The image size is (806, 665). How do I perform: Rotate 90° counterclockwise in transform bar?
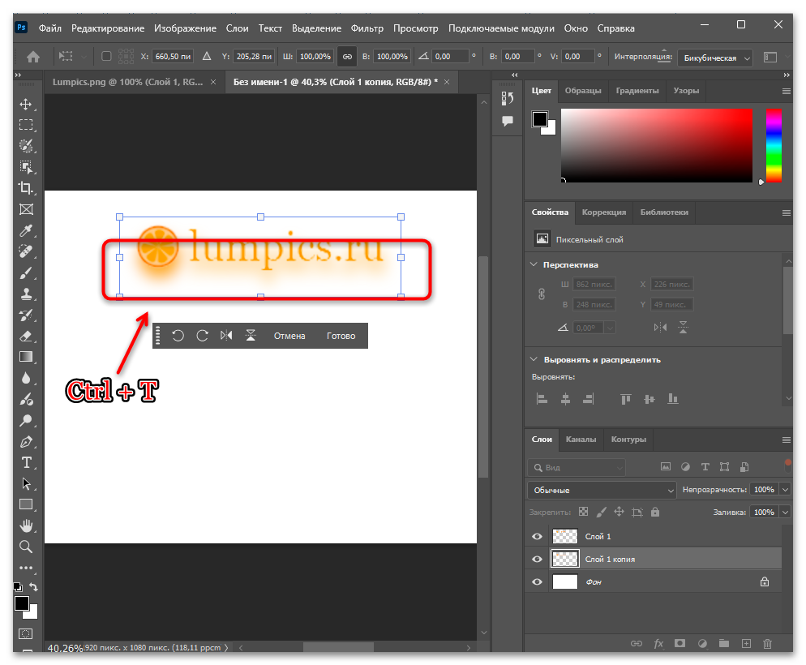[178, 336]
